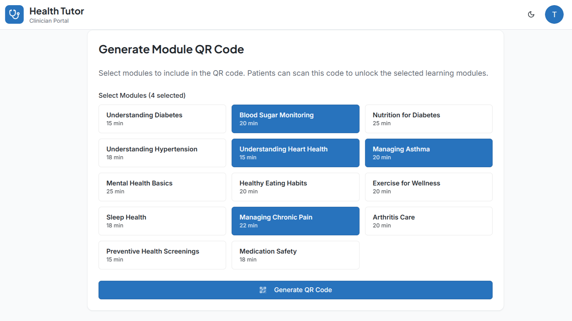This screenshot has height=321, width=572.
Task: Select the Exercise for Wellness module
Action: [x=429, y=187]
